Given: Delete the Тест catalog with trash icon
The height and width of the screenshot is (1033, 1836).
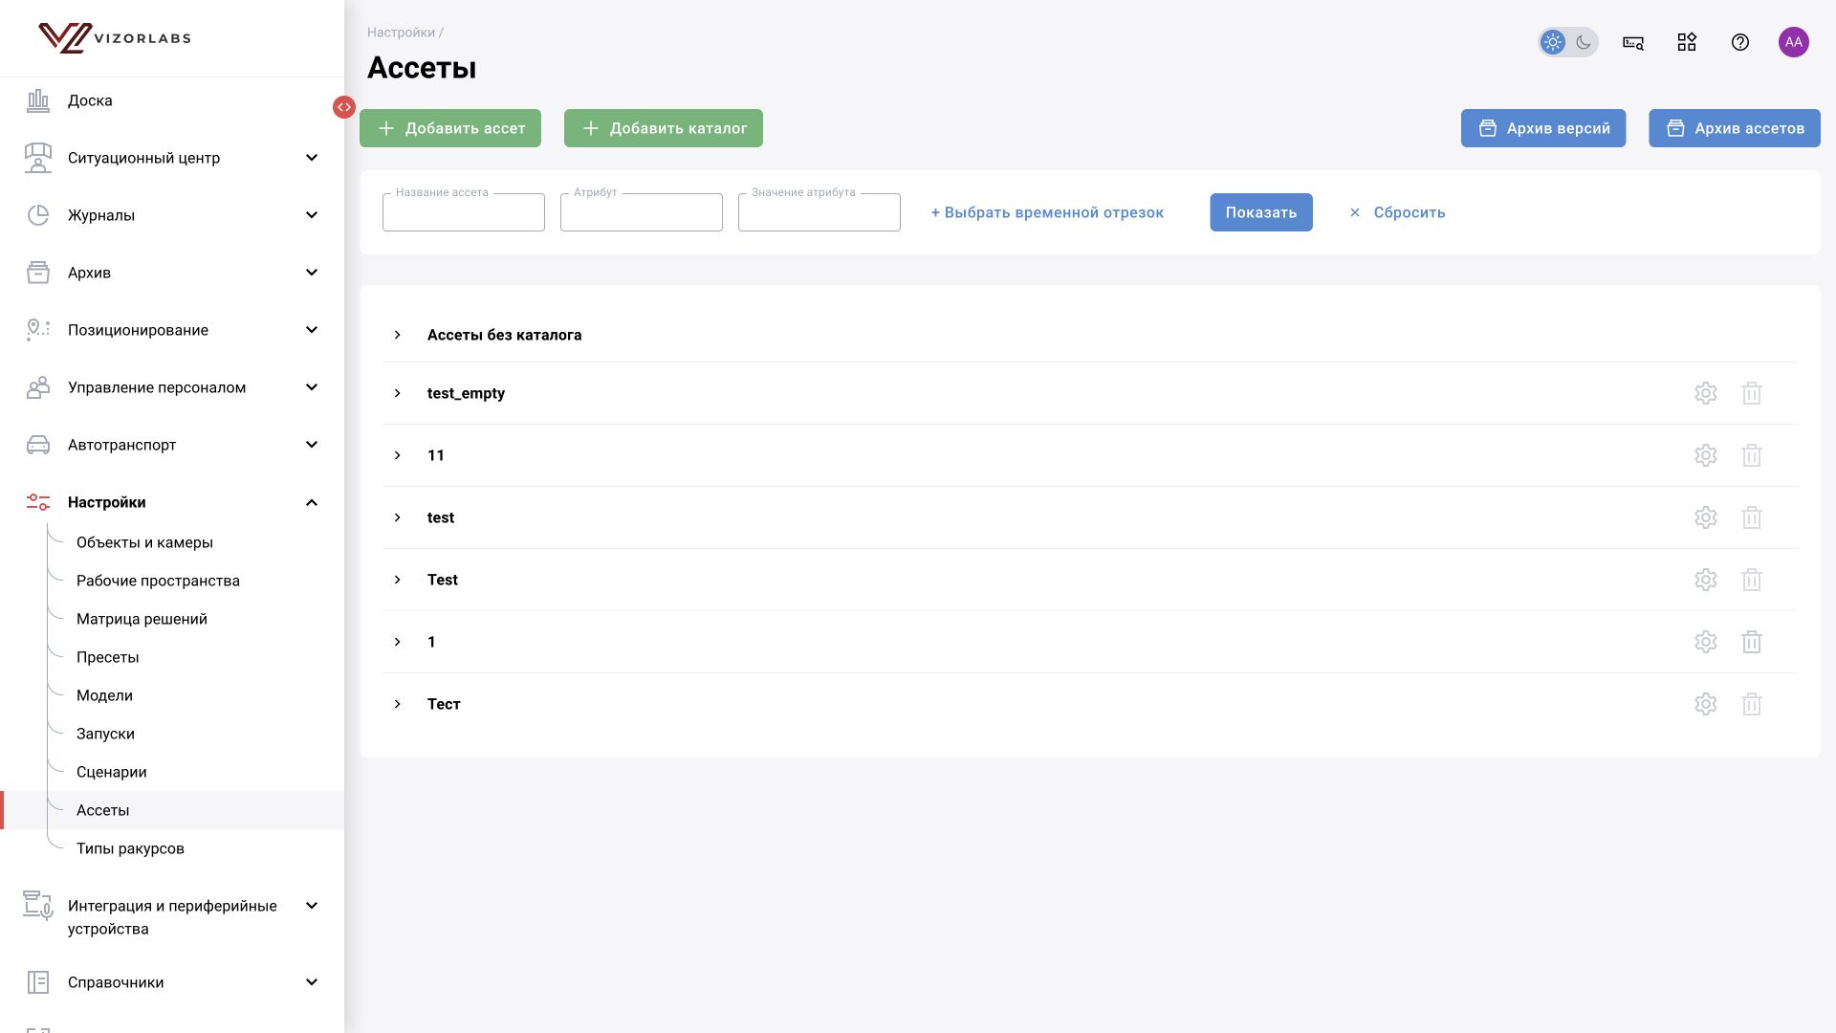Looking at the screenshot, I should pos(1751,704).
